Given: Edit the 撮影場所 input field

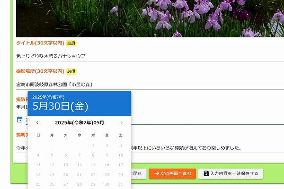Looking at the screenshot, I should coord(150,85).
